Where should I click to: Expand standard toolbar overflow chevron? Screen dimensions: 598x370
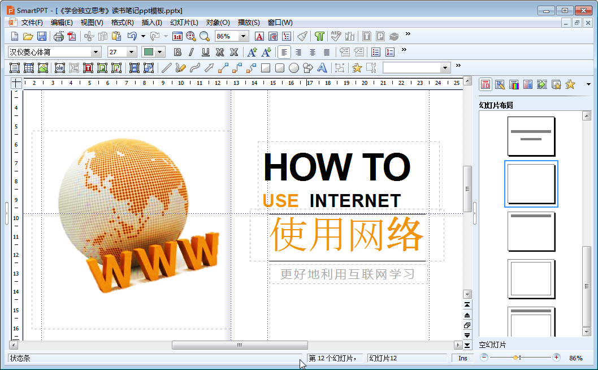[408, 34]
